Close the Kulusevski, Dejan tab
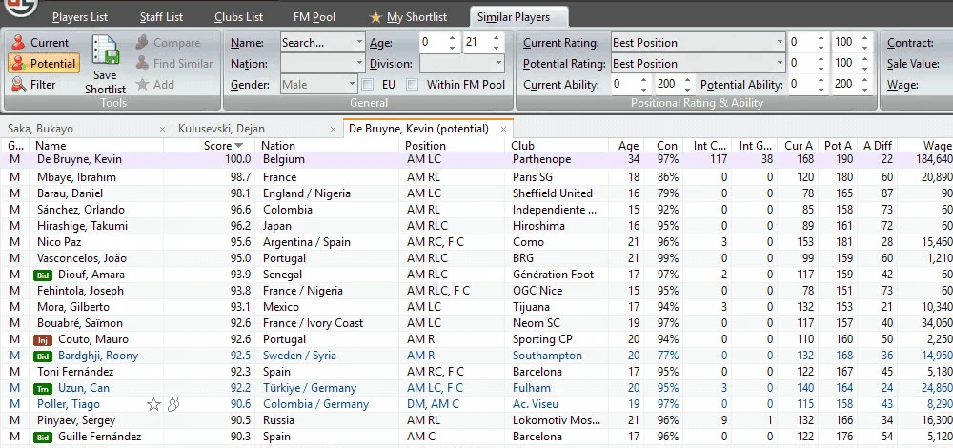 [x=333, y=129]
